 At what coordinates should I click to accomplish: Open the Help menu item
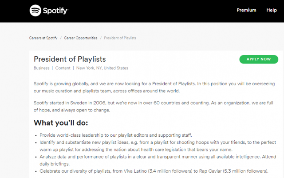click(272, 10)
